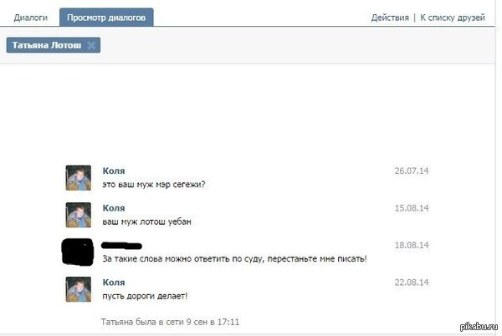Click the 15.08.14 message date
This screenshot has width=502, height=336.
pyautogui.click(x=411, y=208)
